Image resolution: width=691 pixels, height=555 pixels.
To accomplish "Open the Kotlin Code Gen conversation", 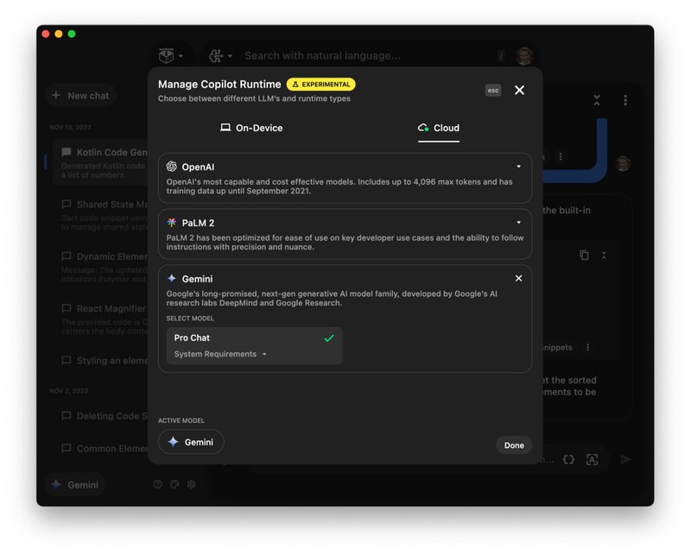I will 100,162.
